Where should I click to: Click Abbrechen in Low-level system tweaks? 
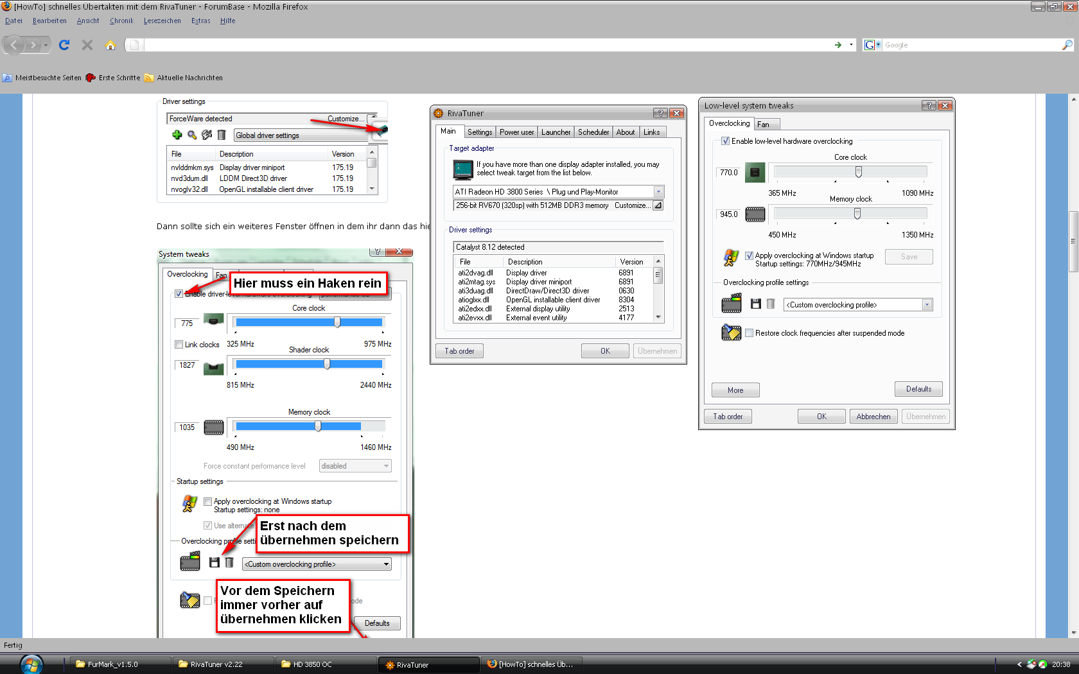(x=873, y=417)
